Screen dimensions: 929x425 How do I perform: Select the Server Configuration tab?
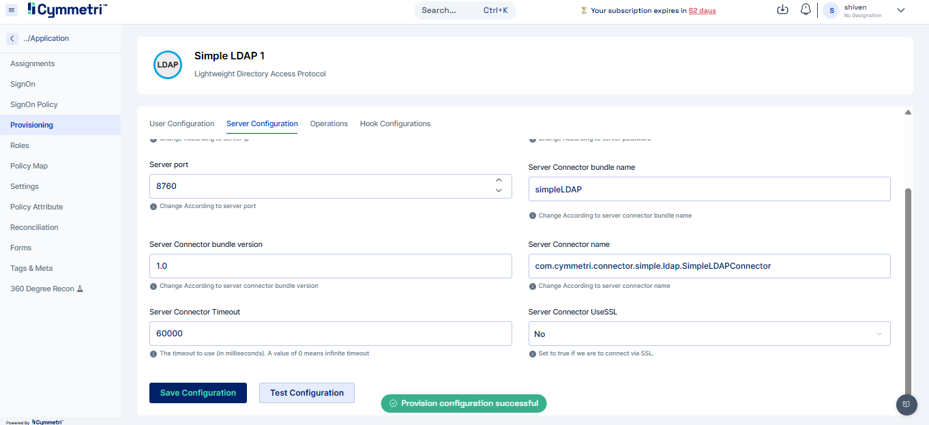click(x=262, y=123)
